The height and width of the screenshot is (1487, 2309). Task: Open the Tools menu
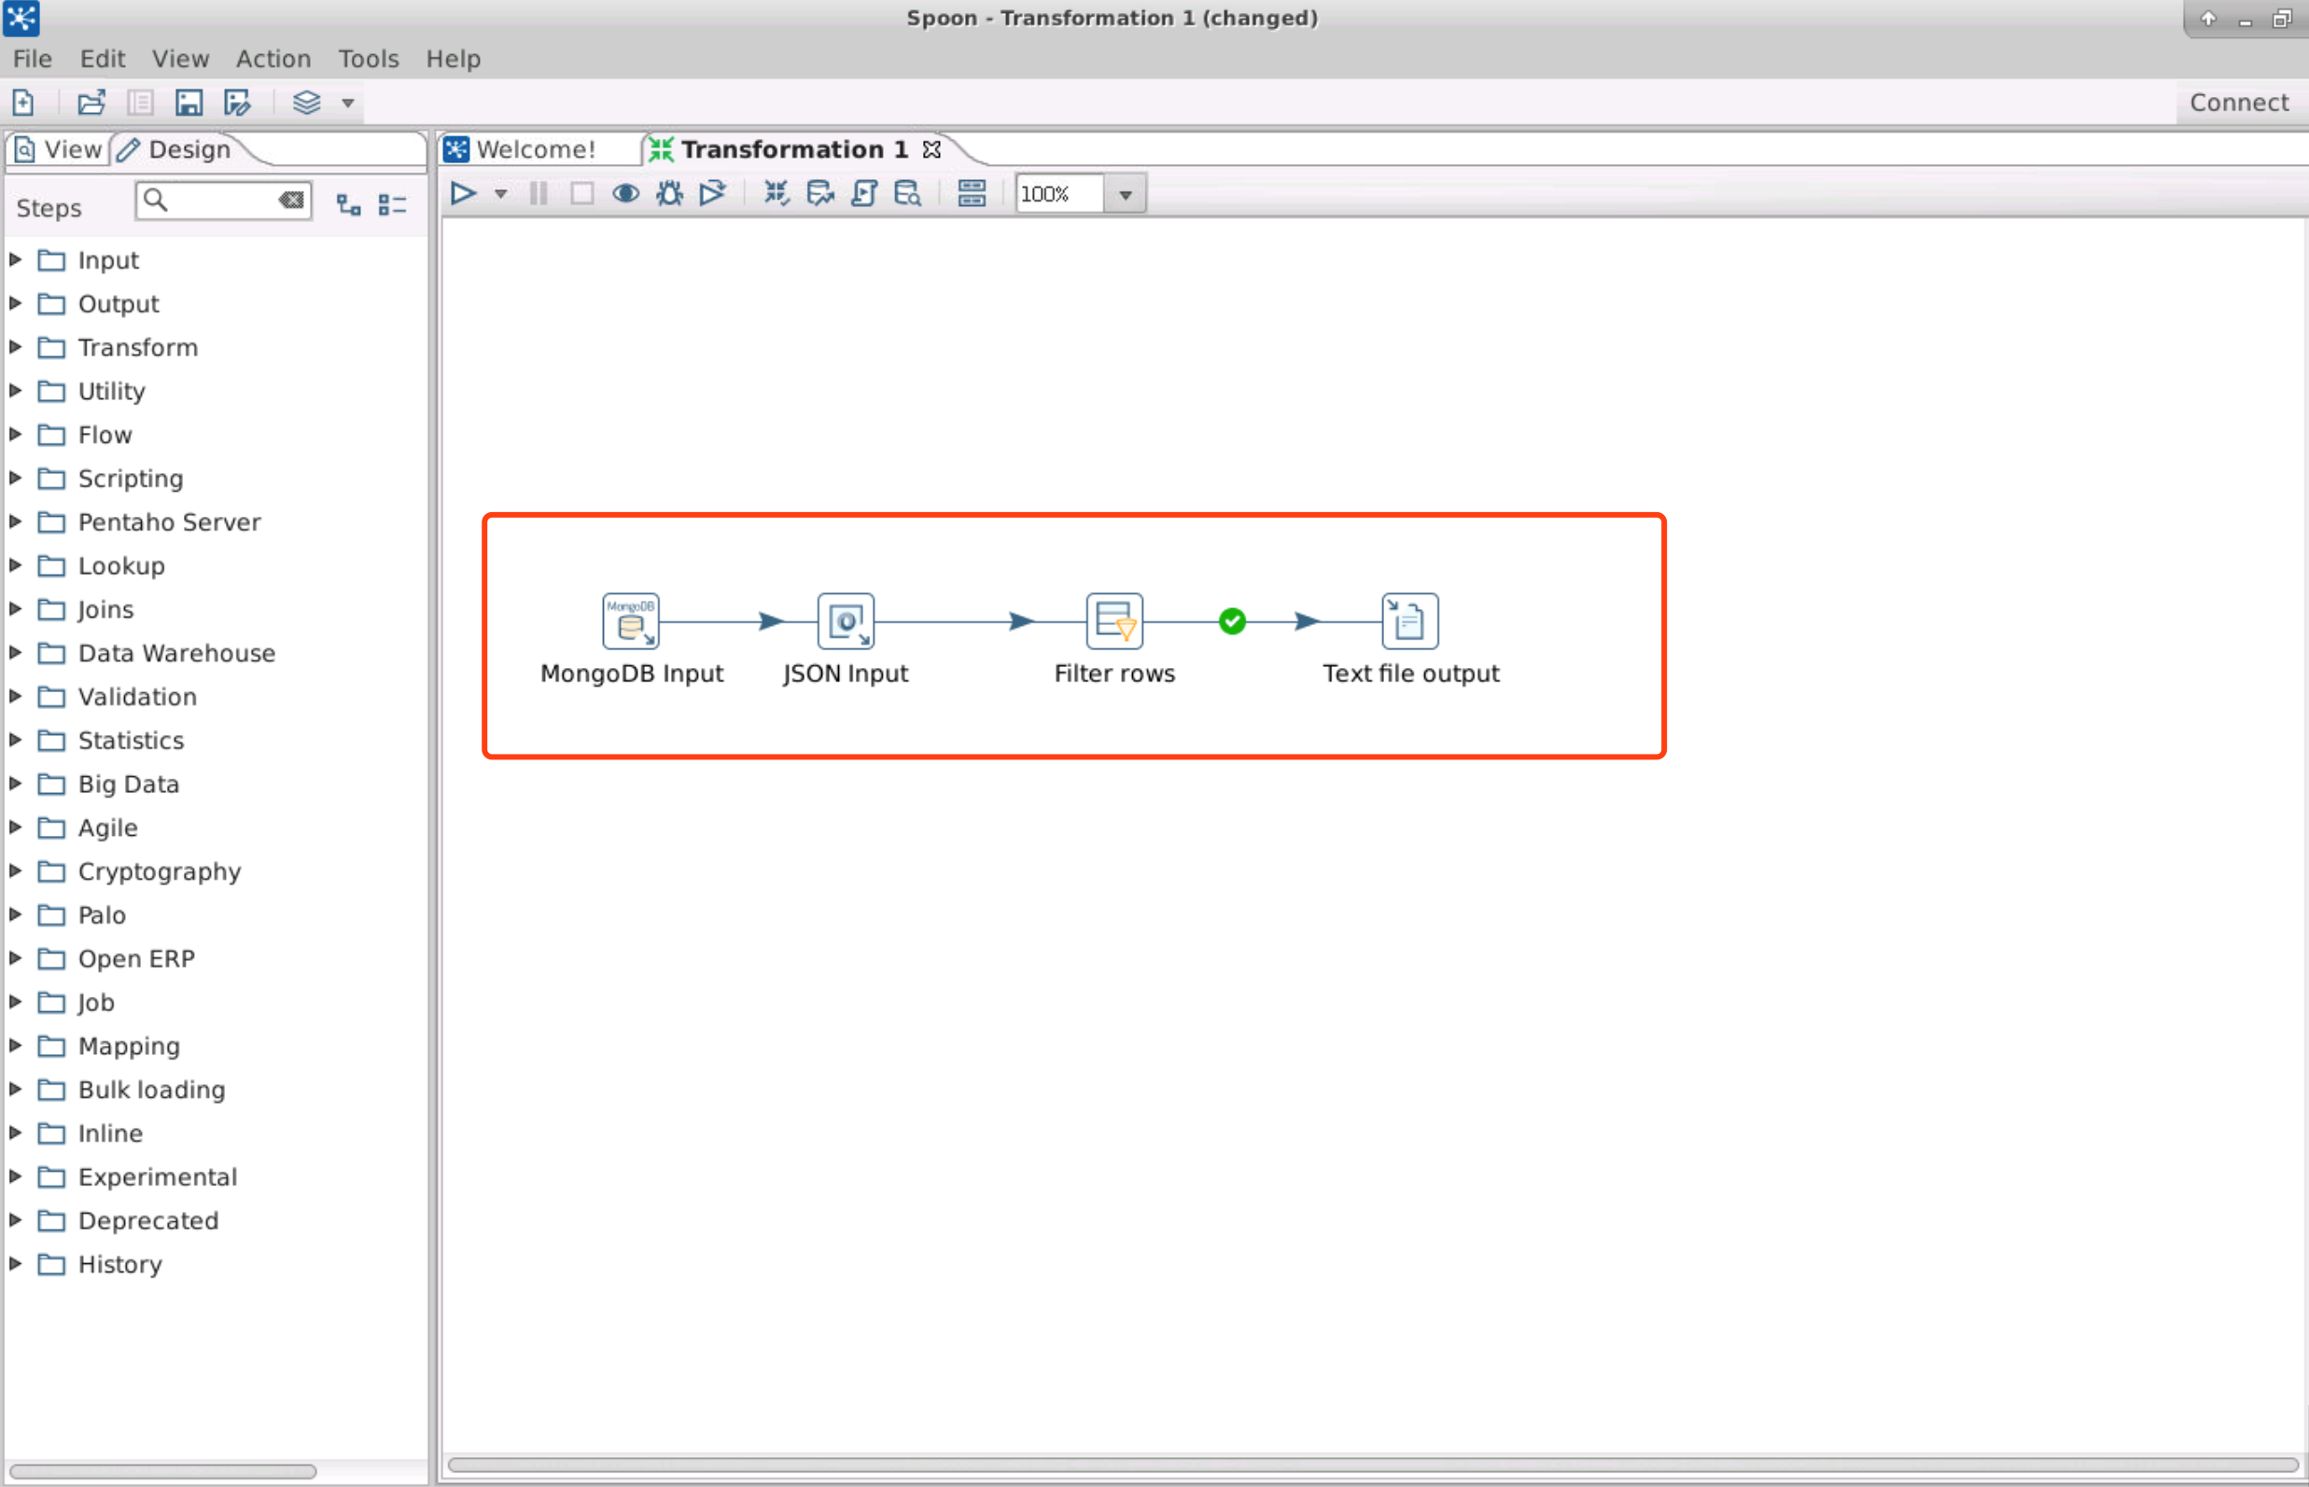(x=368, y=59)
